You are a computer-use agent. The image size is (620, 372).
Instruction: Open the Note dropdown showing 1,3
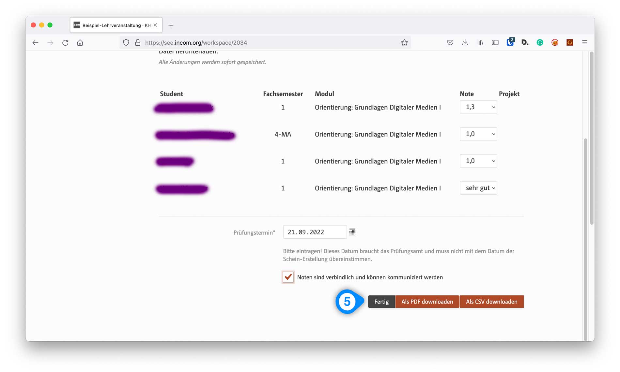(478, 107)
